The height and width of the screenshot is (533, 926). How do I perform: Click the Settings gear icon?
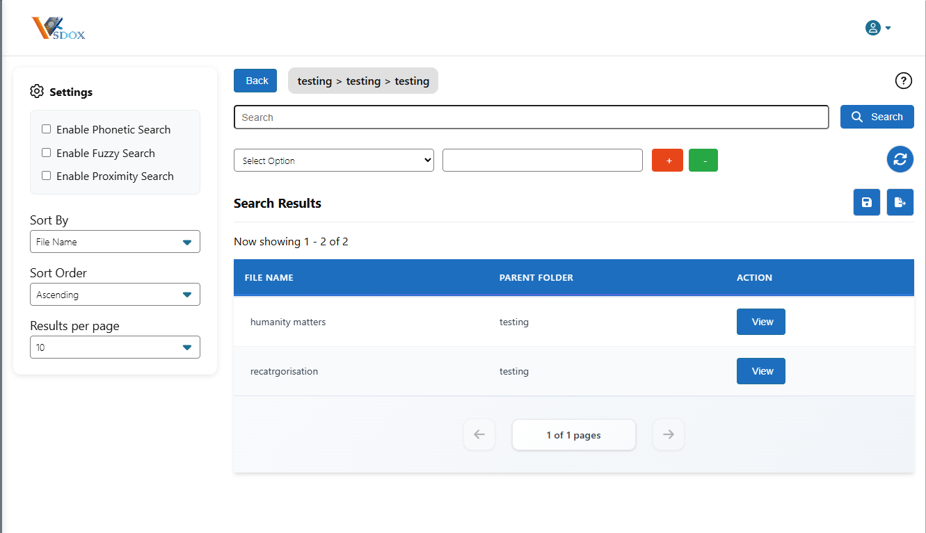pyautogui.click(x=37, y=92)
